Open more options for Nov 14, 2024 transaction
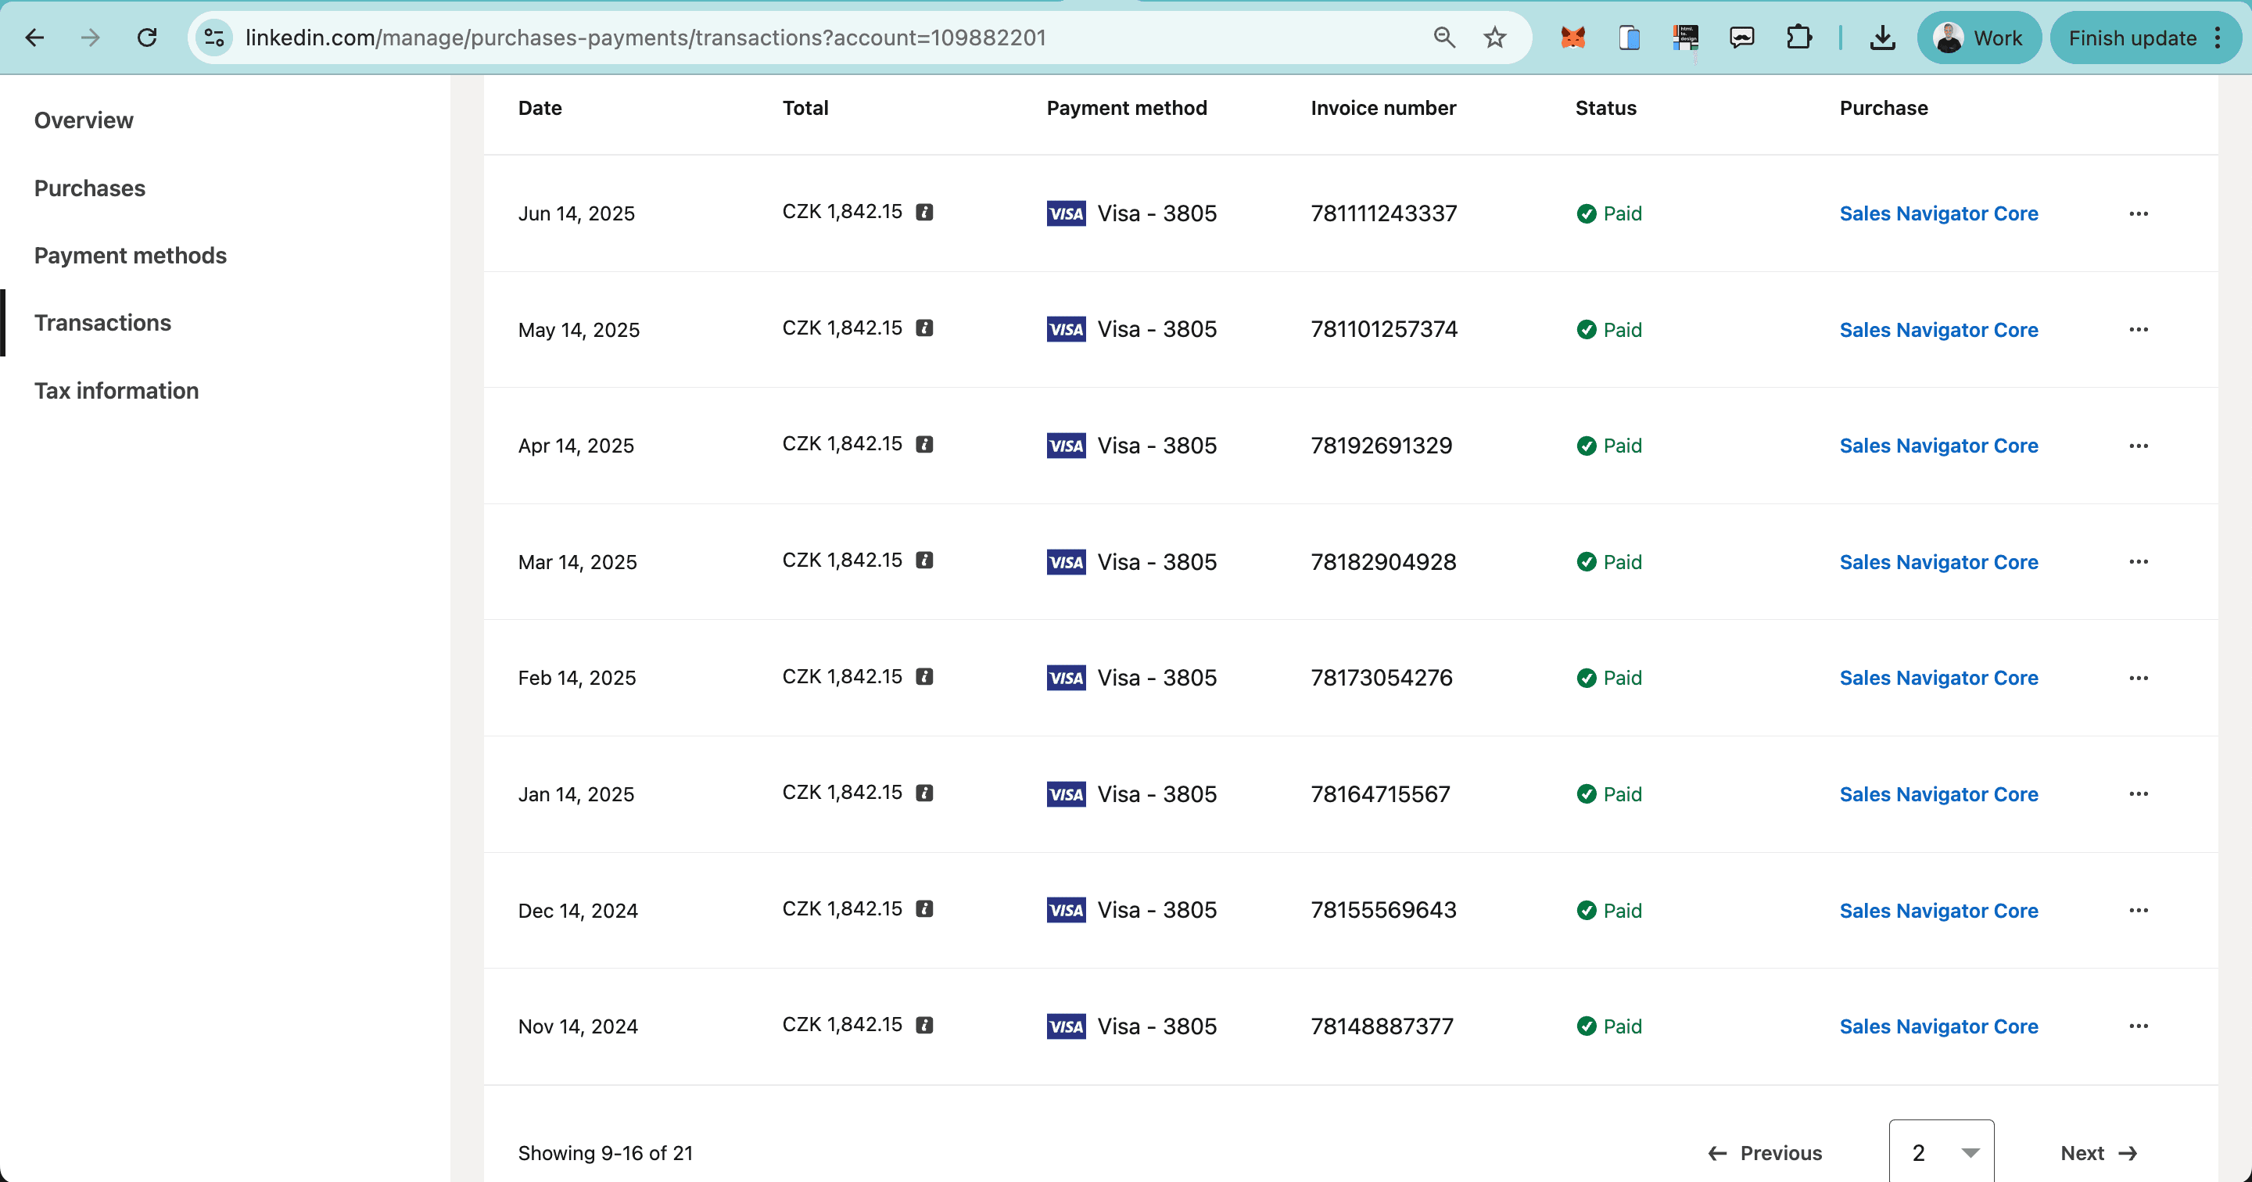The image size is (2252, 1182). [x=2138, y=1026]
